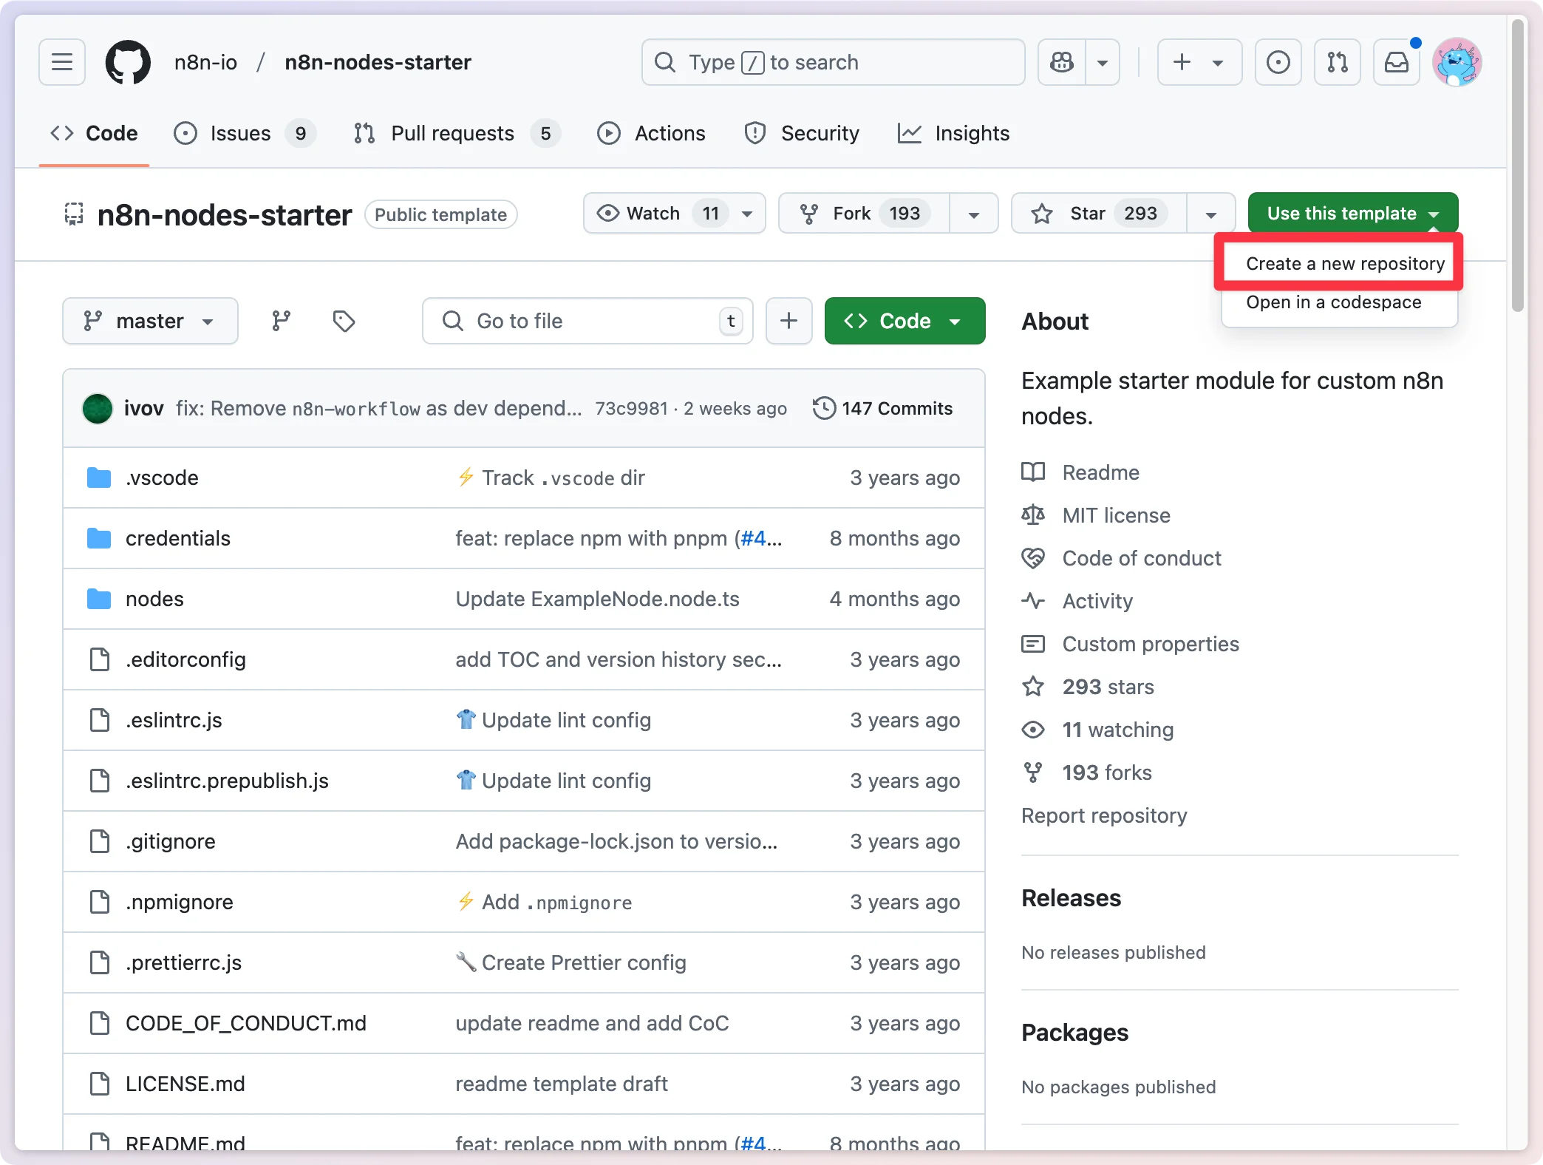1543x1165 pixels.
Task: Open tags using the tag icon
Action: pos(343,321)
